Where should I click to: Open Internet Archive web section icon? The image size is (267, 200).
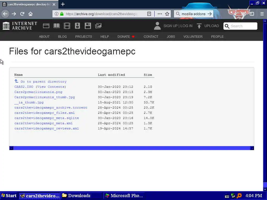tap(46, 26)
